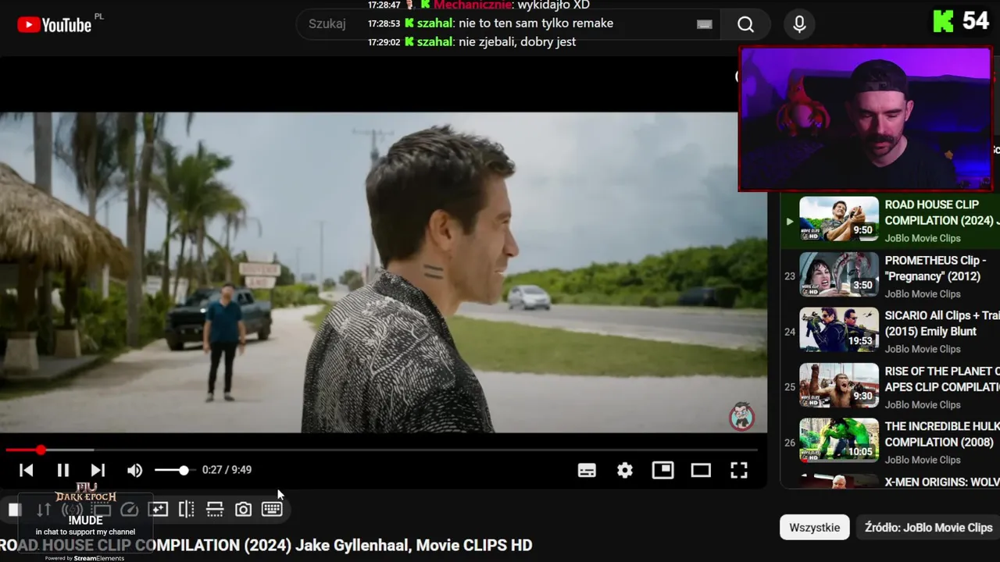This screenshot has height=562, width=1000.
Task: Open player settings gear
Action: pyautogui.click(x=625, y=470)
